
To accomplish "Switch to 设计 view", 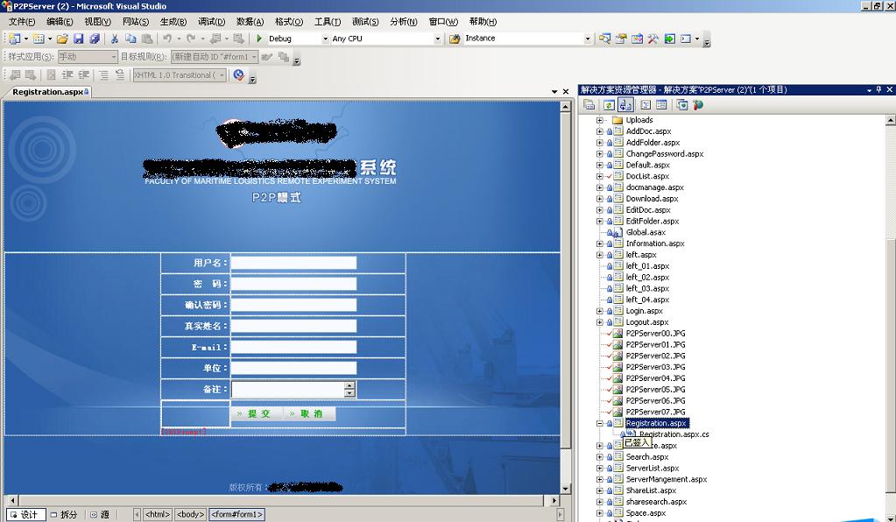I will (x=24, y=514).
